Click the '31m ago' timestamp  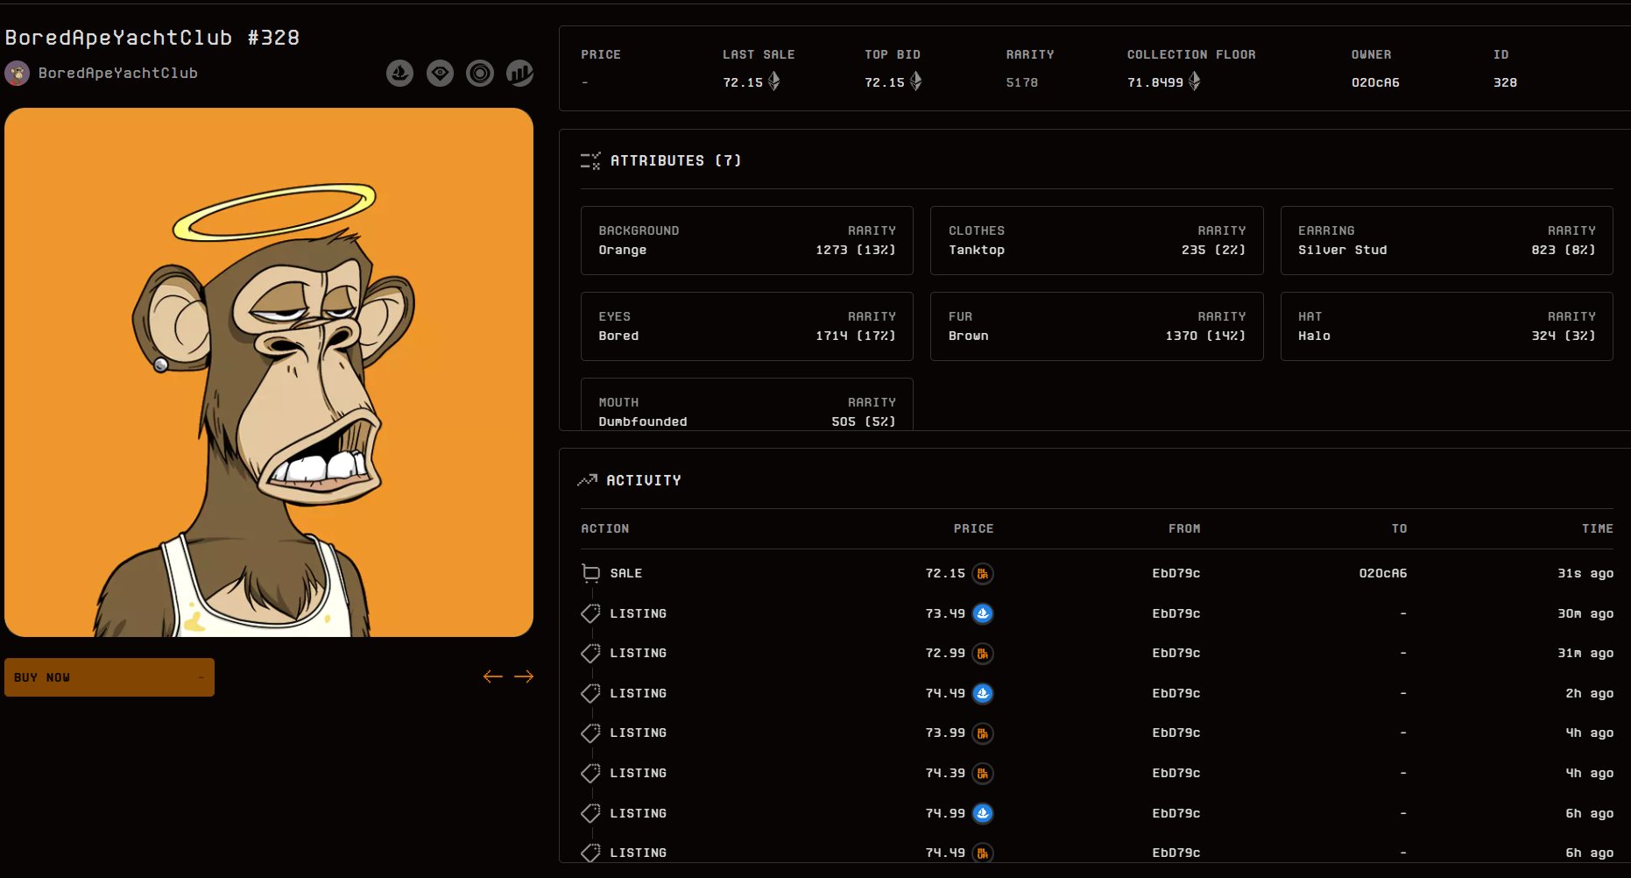pos(1585,654)
